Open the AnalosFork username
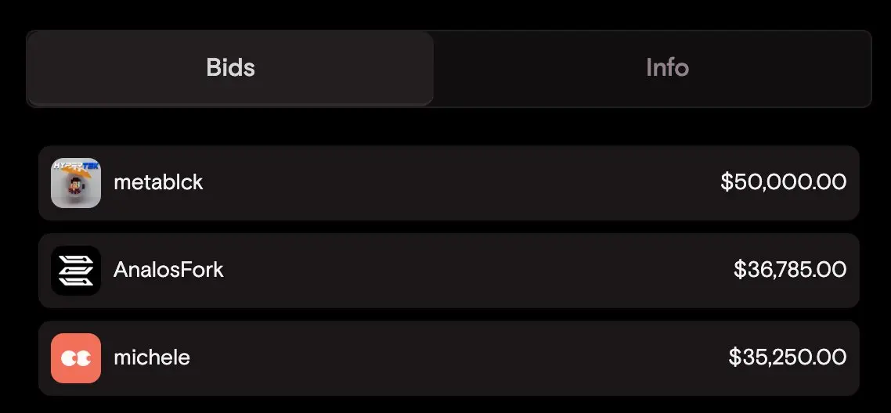891x413 pixels. 169,270
